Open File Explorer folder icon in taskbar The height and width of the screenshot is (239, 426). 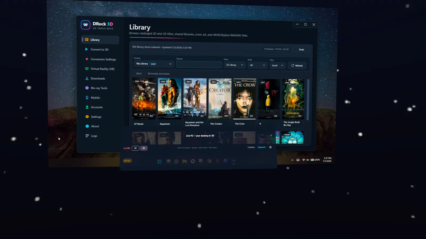pyautogui.click(x=185, y=161)
